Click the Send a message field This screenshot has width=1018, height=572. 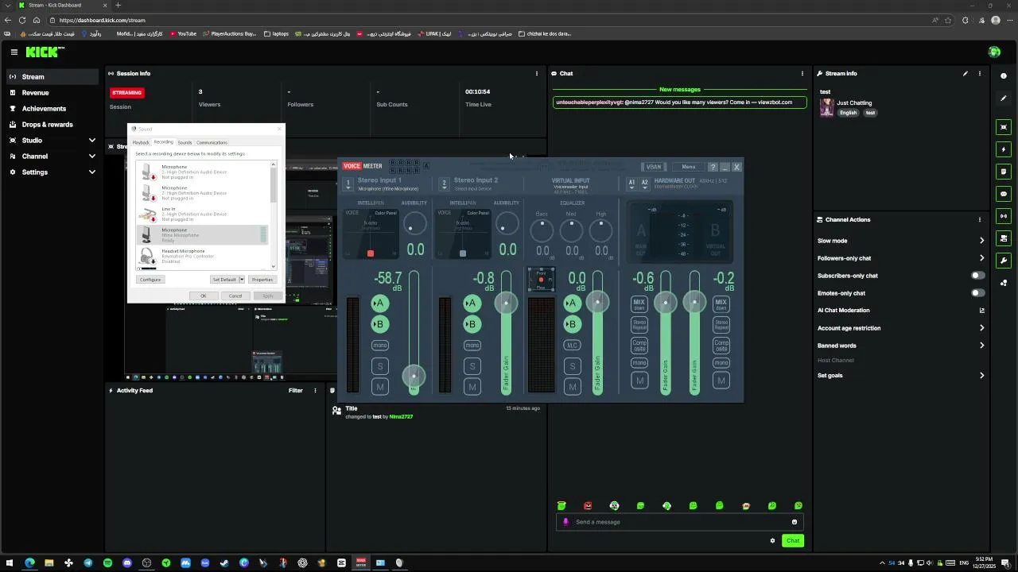(678, 522)
